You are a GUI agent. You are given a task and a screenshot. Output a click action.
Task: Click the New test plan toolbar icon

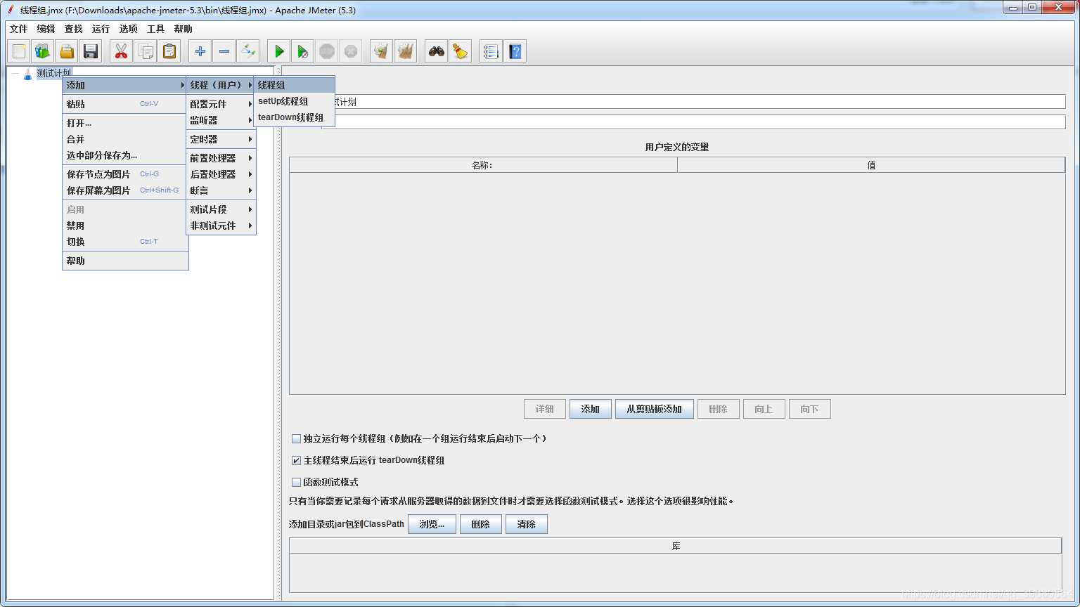(19, 51)
